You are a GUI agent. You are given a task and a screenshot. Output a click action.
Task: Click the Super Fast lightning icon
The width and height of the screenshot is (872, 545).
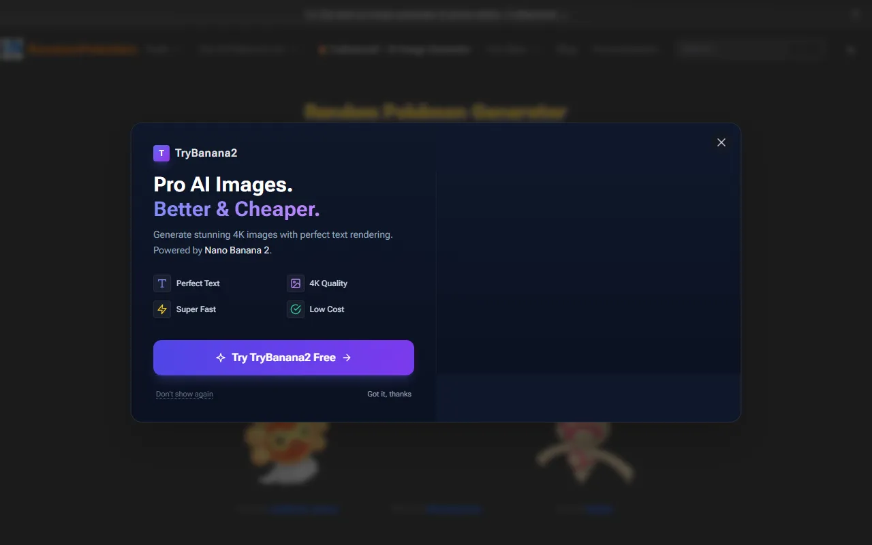pyautogui.click(x=162, y=309)
